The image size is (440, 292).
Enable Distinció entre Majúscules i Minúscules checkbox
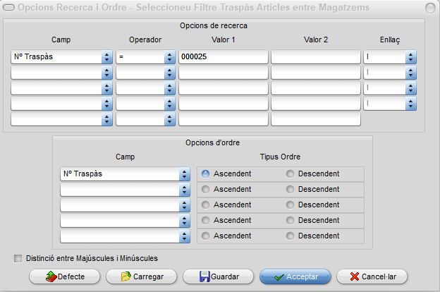(x=18, y=258)
